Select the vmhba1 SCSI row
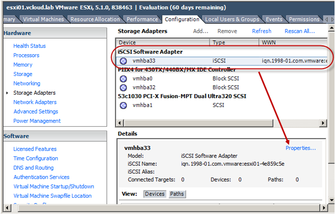335x214 pixels. tap(221, 106)
